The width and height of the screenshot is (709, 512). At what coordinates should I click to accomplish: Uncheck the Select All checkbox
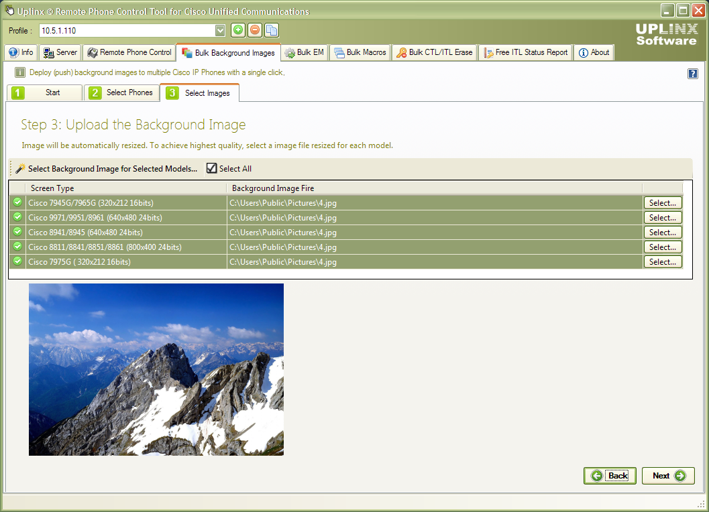[212, 168]
